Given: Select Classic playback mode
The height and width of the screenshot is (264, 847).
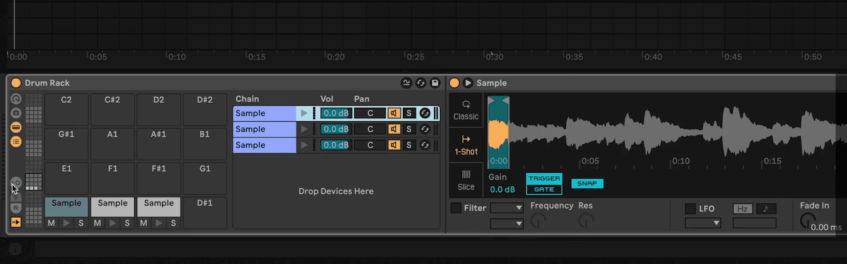Looking at the screenshot, I should click(x=466, y=110).
